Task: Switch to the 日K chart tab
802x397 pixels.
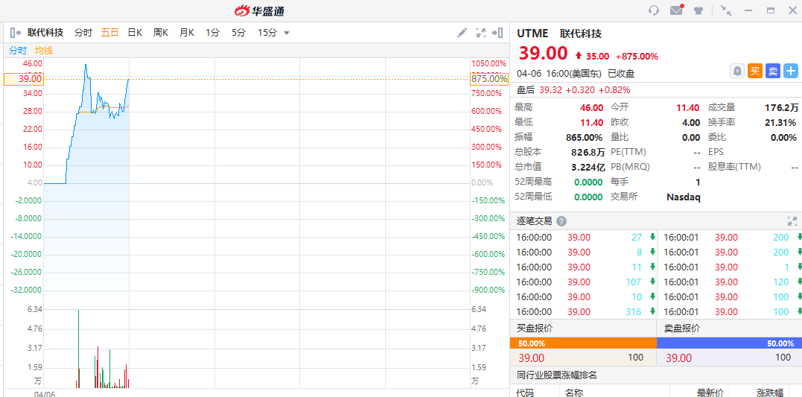Action: coord(135,33)
